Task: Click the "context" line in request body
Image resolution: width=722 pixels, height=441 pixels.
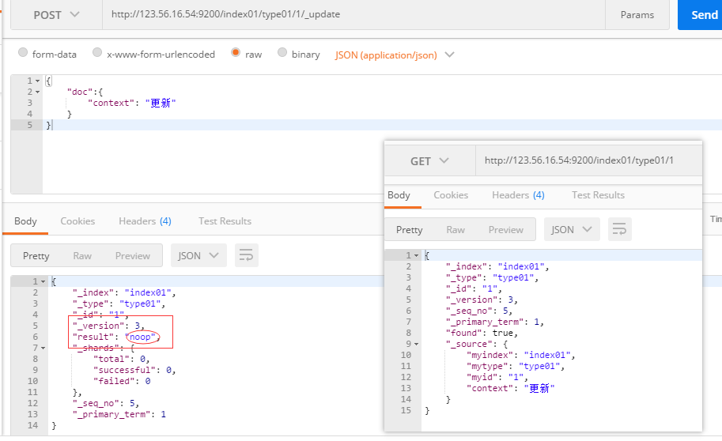Action: pyautogui.click(x=132, y=103)
